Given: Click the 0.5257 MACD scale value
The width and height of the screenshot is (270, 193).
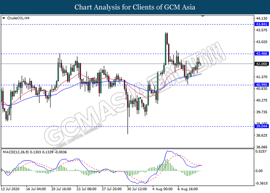Looking at the screenshot, I should tap(261, 151).
